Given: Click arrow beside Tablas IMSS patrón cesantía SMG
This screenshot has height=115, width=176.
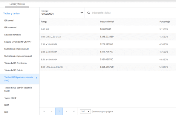Looking at the screenshot, I should click(x=36, y=78).
